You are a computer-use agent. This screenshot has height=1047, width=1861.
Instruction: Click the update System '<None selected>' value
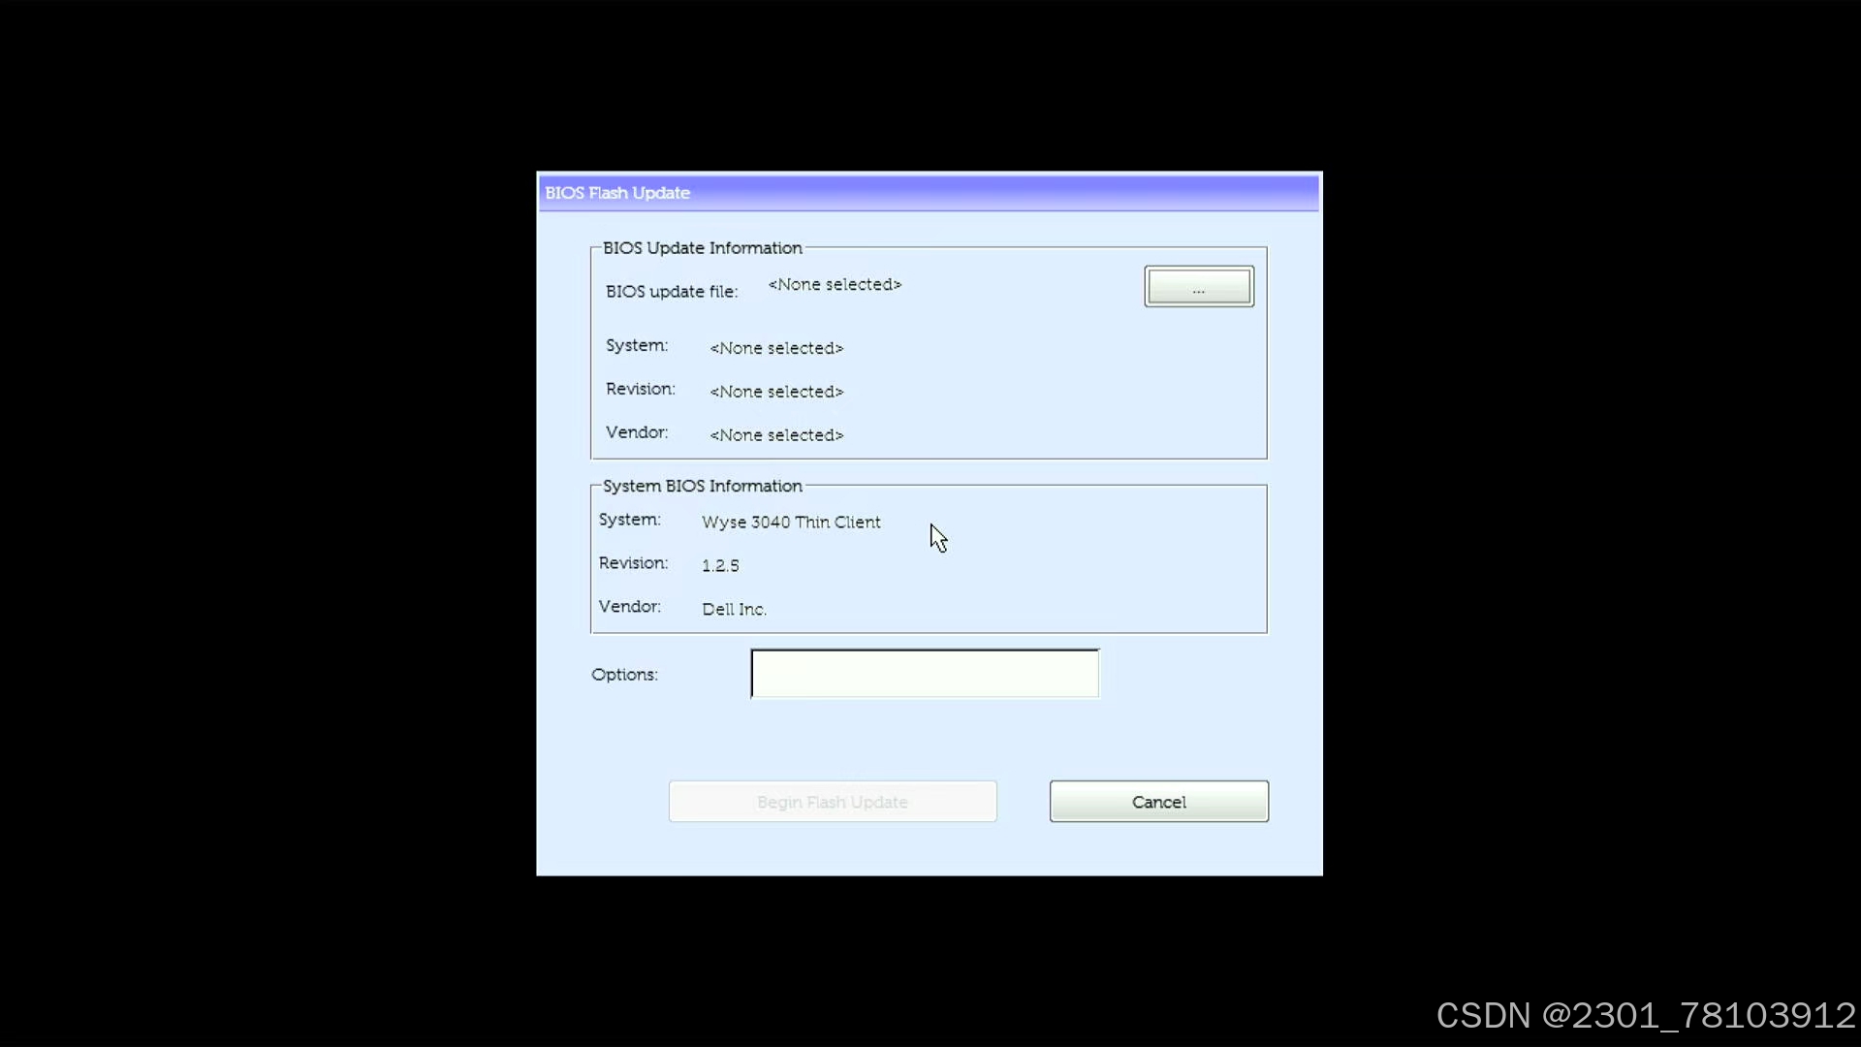775,348
